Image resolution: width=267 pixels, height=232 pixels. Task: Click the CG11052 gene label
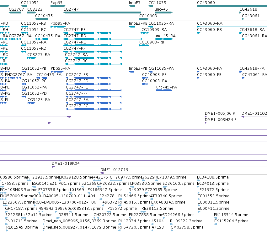coord(30,3)
